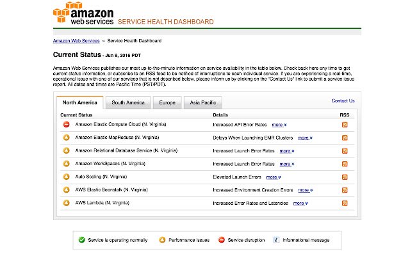Click the yellow Performance issues legend icon
410x256 pixels.
pos(162,240)
